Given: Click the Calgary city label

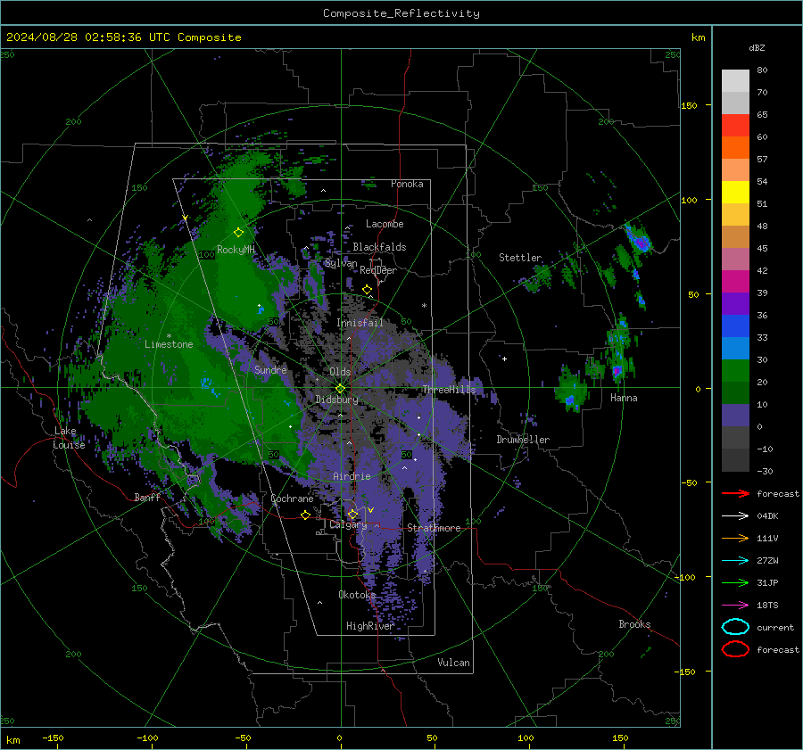Looking at the screenshot, I should click(x=348, y=524).
